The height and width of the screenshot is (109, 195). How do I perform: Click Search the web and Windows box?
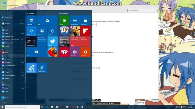point(22,107)
